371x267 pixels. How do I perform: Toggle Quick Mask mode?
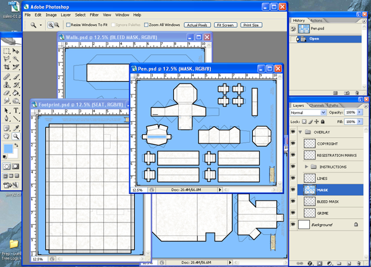(15, 166)
